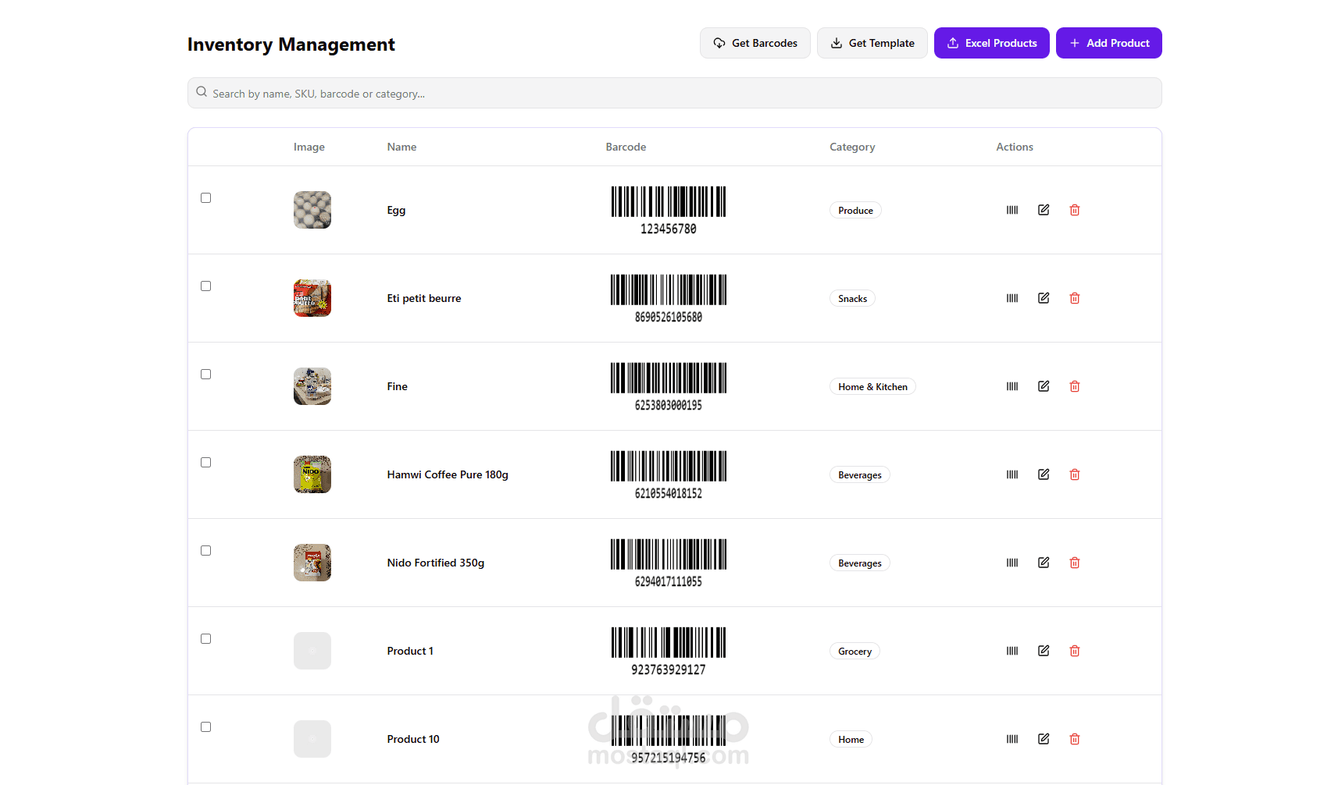1338x785 pixels.
Task: Toggle checkbox beside Hamwi Coffee Pure
Action: click(x=206, y=463)
